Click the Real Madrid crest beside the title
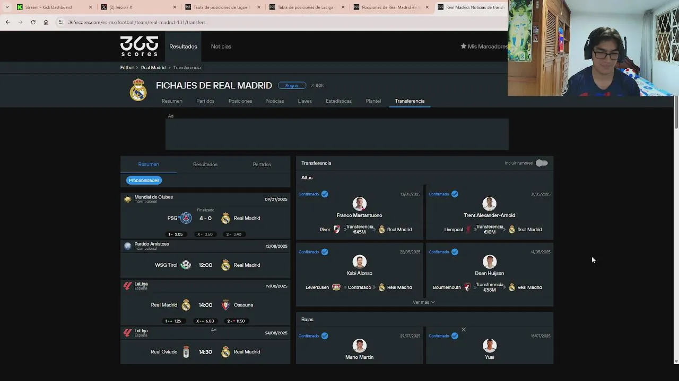Image resolution: width=679 pixels, height=381 pixels. [138, 89]
